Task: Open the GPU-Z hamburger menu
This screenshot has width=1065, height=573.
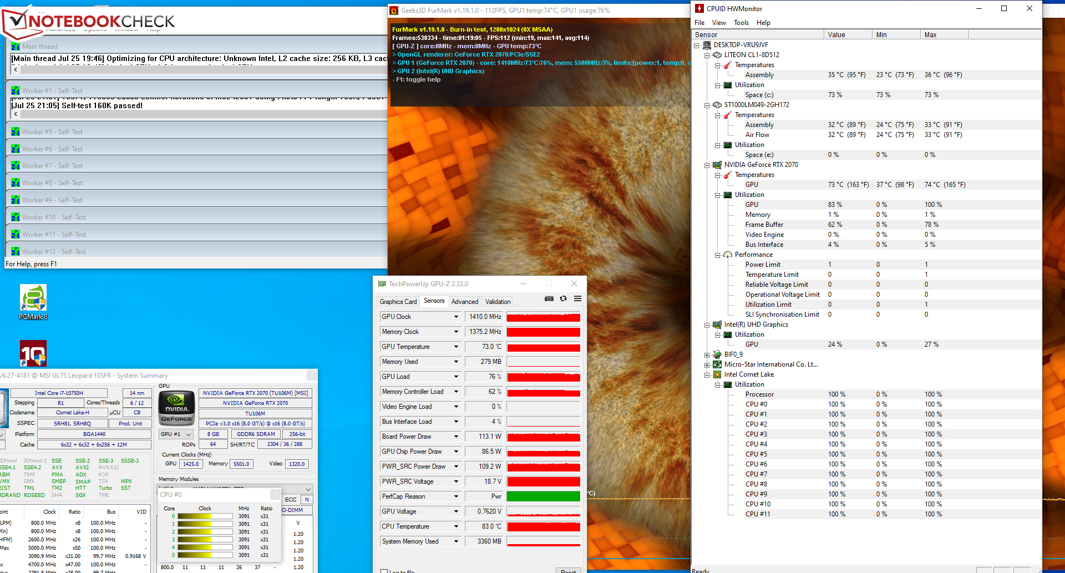Action: click(x=577, y=298)
